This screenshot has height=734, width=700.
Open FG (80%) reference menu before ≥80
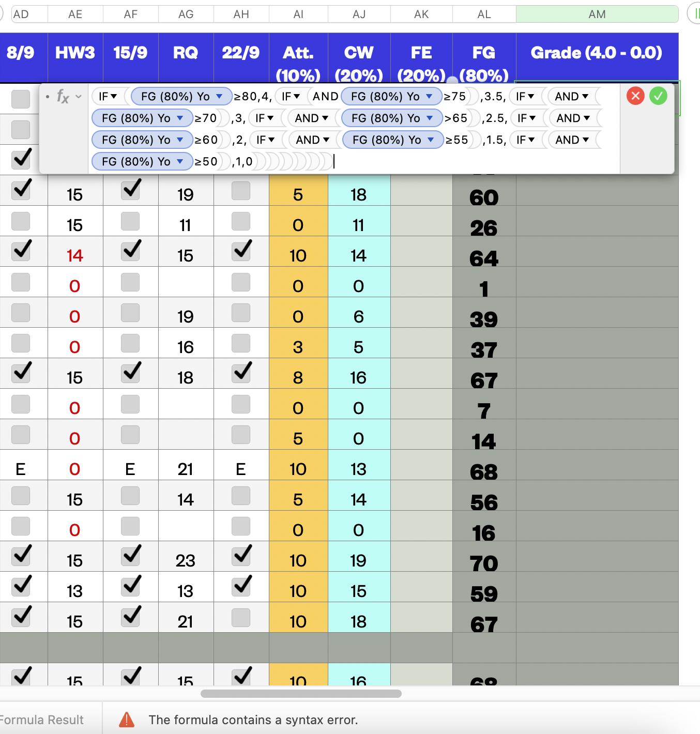click(x=220, y=96)
